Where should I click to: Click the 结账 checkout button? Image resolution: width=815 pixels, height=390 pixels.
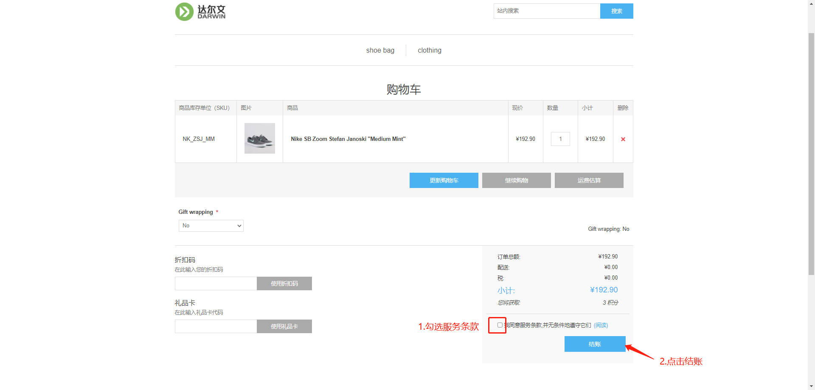pyautogui.click(x=594, y=344)
